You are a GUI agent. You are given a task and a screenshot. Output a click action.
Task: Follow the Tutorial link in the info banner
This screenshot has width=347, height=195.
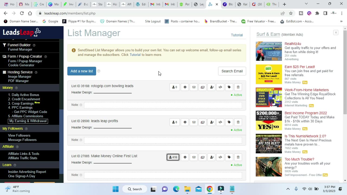click(x=135, y=55)
